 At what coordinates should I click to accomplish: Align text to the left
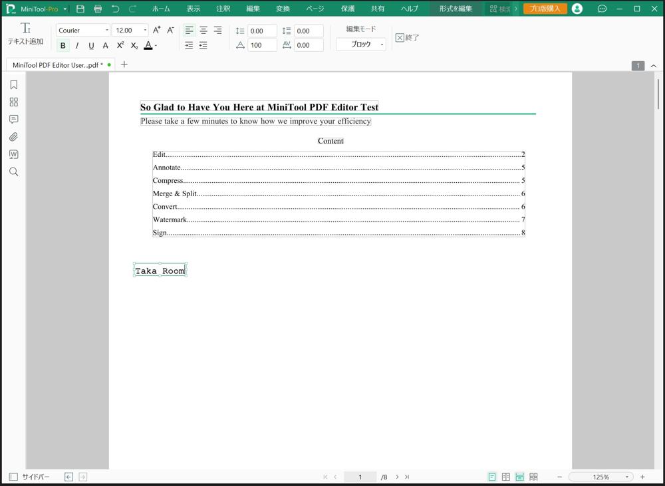pos(189,30)
